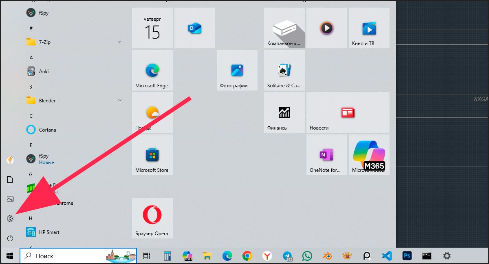Open the Кино и ТВ tile
489x264 pixels.
pyautogui.click(x=369, y=28)
